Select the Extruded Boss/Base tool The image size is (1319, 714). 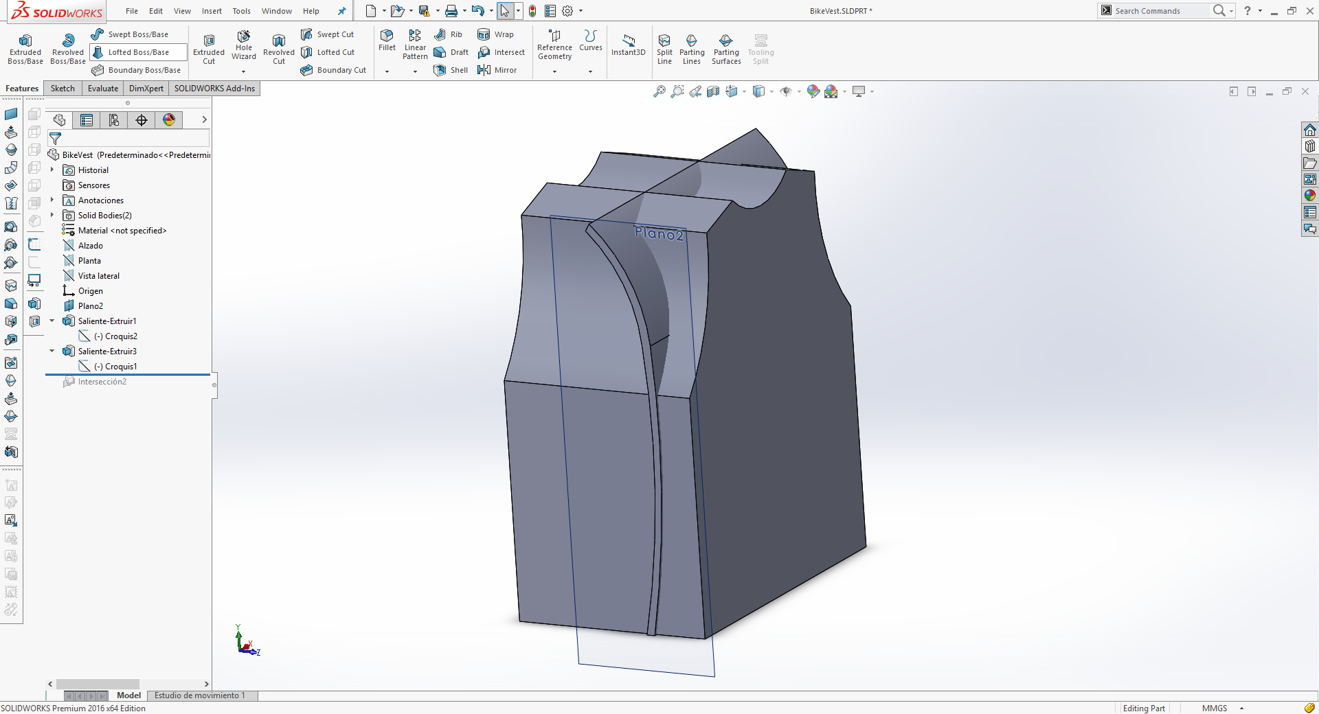(x=25, y=49)
